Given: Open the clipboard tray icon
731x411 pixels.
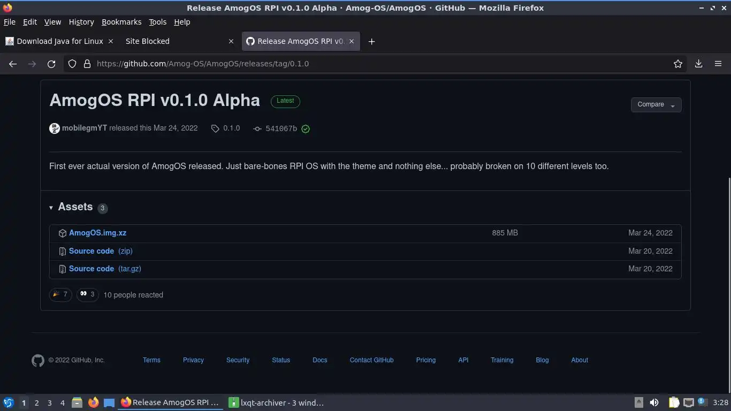Looking at the screenshot, I should click(x=674, y=402).
